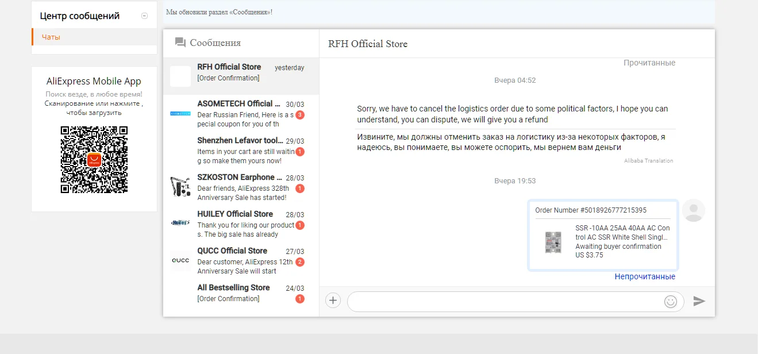Screen dimensions: 758x354
Task: Open Shenzhen Lefavor tool conversation
Action: click(241, 150)
